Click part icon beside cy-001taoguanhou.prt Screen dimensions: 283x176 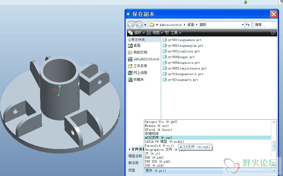click(164, 40)
